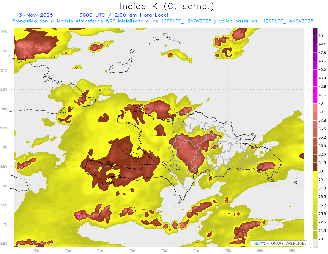Click the "42.6" color scale value
The image size is (328, 254).
pyautogui.click(x=322, y=87)
